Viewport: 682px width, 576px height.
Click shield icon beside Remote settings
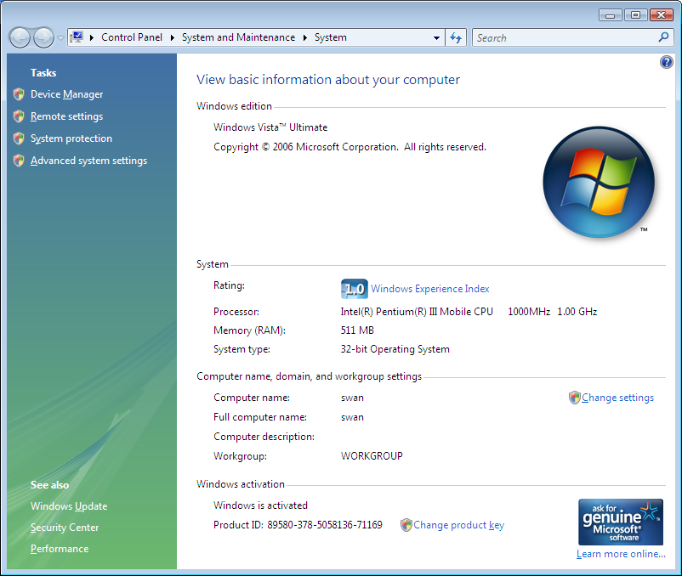pos(19,116)
